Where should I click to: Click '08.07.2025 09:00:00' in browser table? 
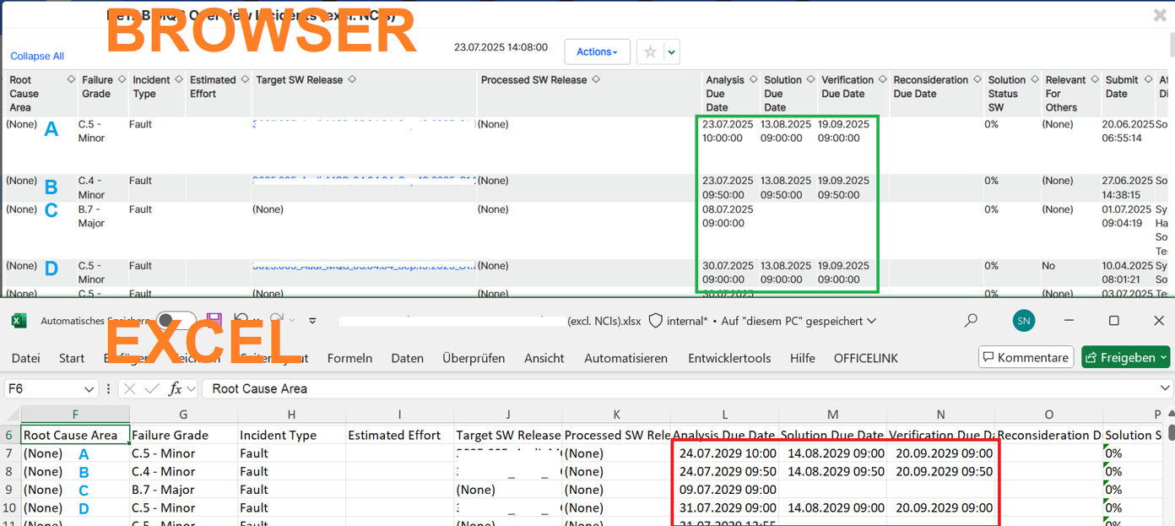[x=728, y=216]
